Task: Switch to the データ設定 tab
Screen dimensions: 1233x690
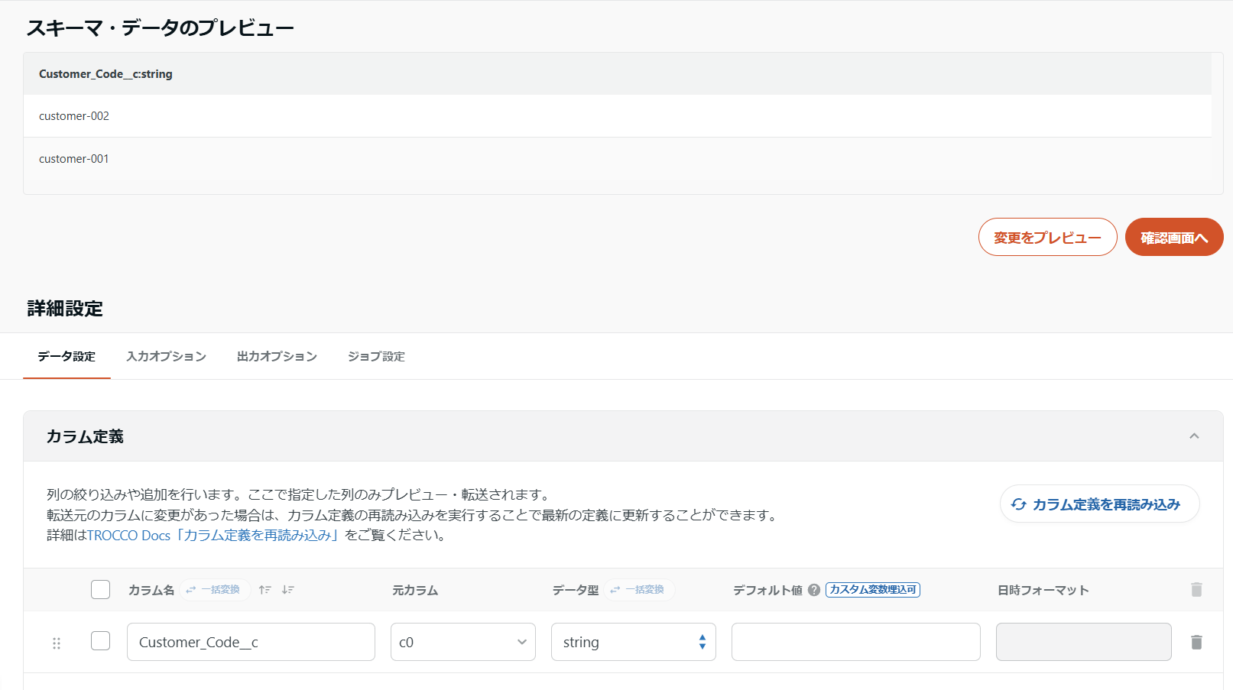Action: tap(67, 356)
